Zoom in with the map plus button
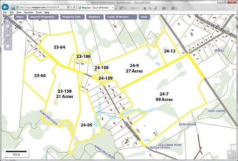 coord(8,26)
